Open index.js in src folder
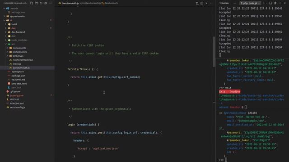 [17, 64]
